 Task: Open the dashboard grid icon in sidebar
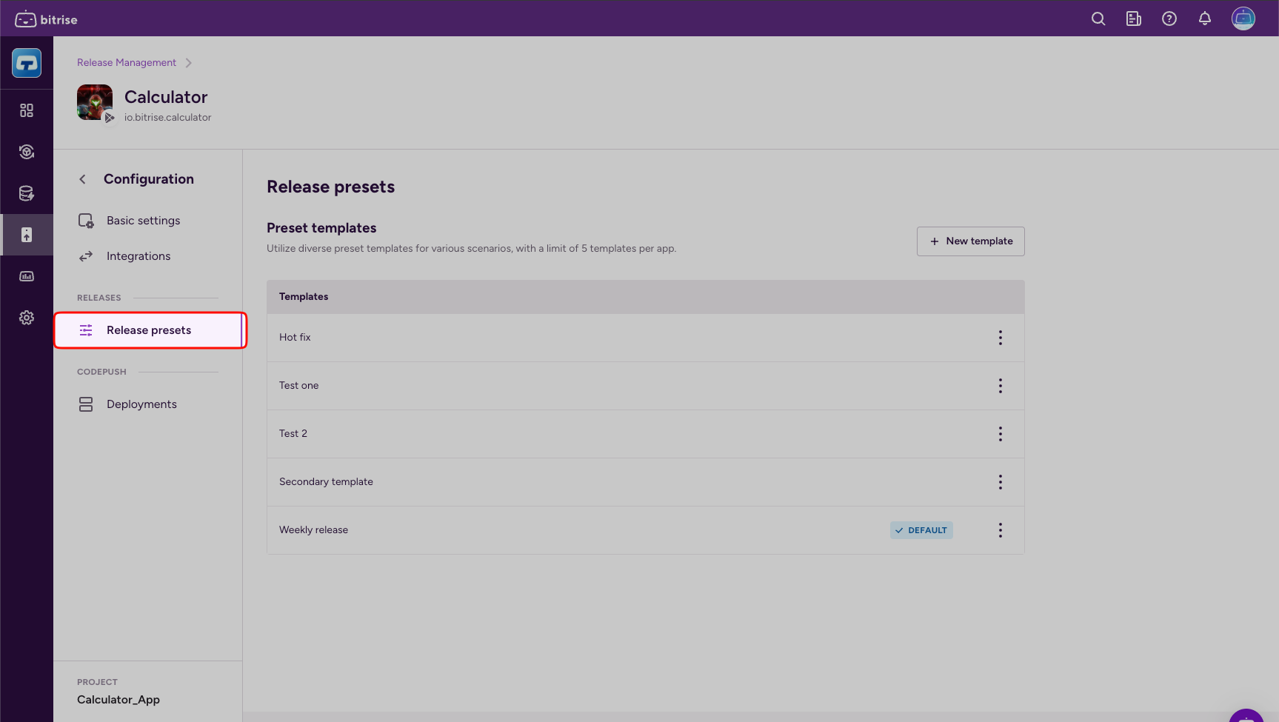(27, 110)
